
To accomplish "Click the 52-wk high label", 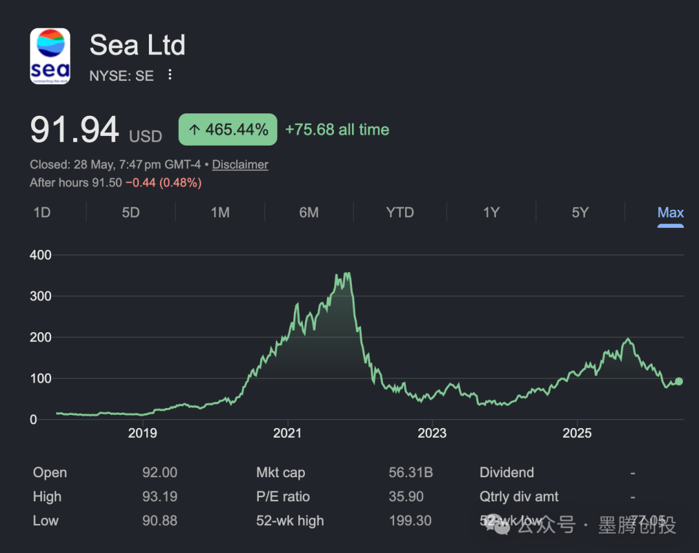I will [x=290, y=521].
